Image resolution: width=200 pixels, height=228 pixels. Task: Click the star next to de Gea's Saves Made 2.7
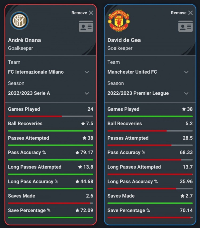coord(182,196)
